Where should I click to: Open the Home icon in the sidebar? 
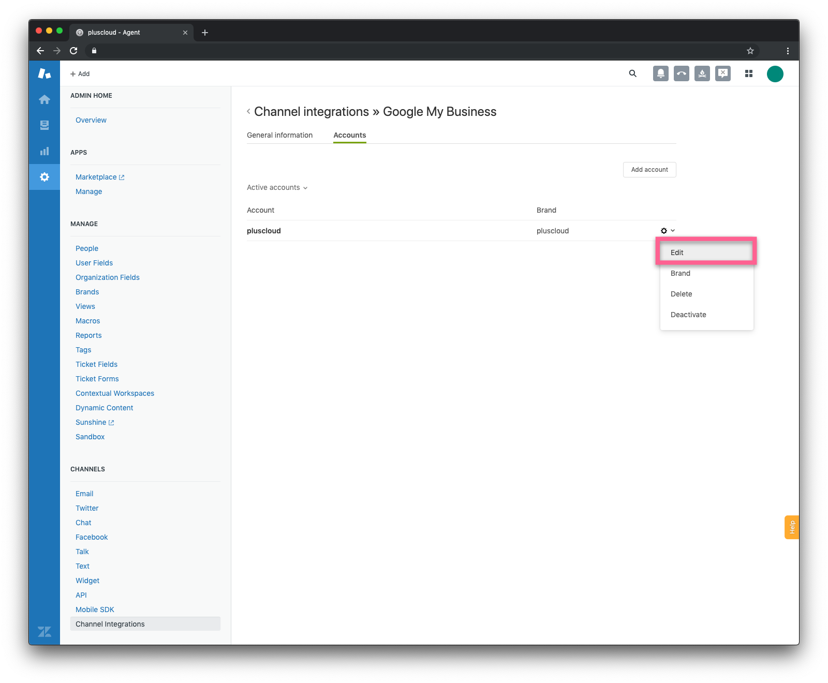click(45, 99)
